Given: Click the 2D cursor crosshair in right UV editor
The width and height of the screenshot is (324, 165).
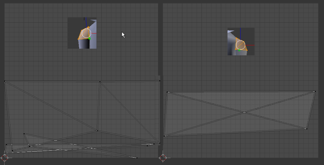Looking at the screenshot, I should point(163,158).
